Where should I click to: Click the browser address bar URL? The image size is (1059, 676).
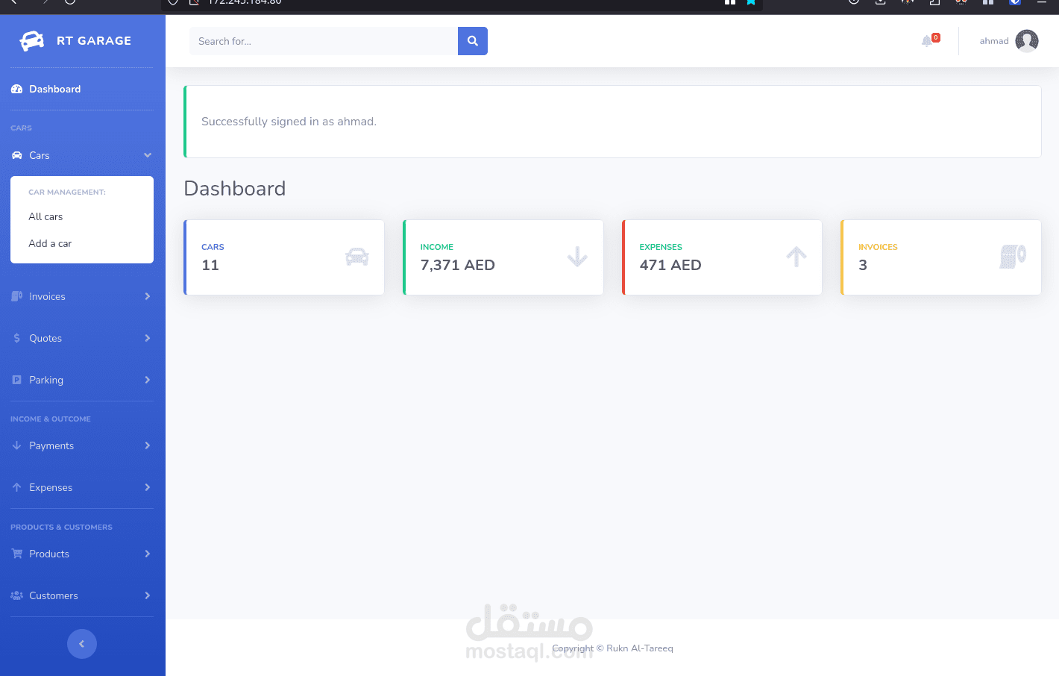245,2
